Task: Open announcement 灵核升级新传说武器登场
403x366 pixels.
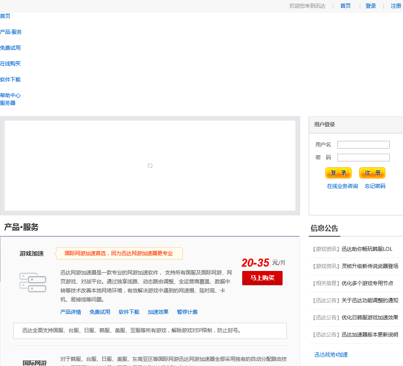Action: (370, 266)
